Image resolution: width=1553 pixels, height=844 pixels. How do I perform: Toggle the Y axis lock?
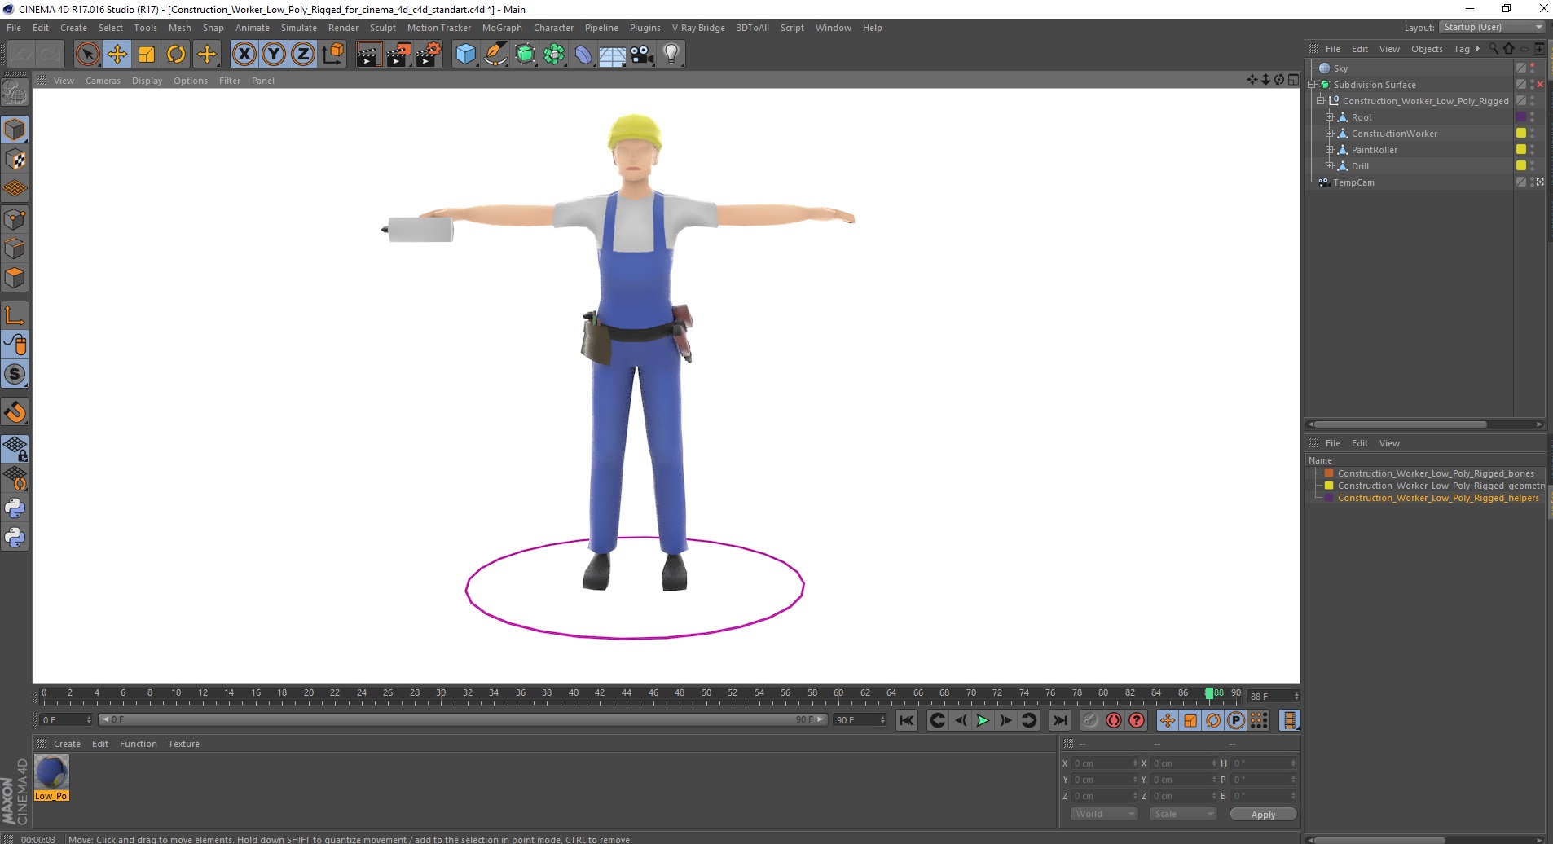tap(274, 55)
